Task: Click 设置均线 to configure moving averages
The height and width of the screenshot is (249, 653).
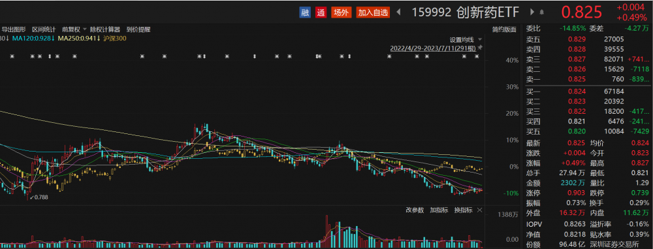Action: pyautogui.click(x=462, y=40)
